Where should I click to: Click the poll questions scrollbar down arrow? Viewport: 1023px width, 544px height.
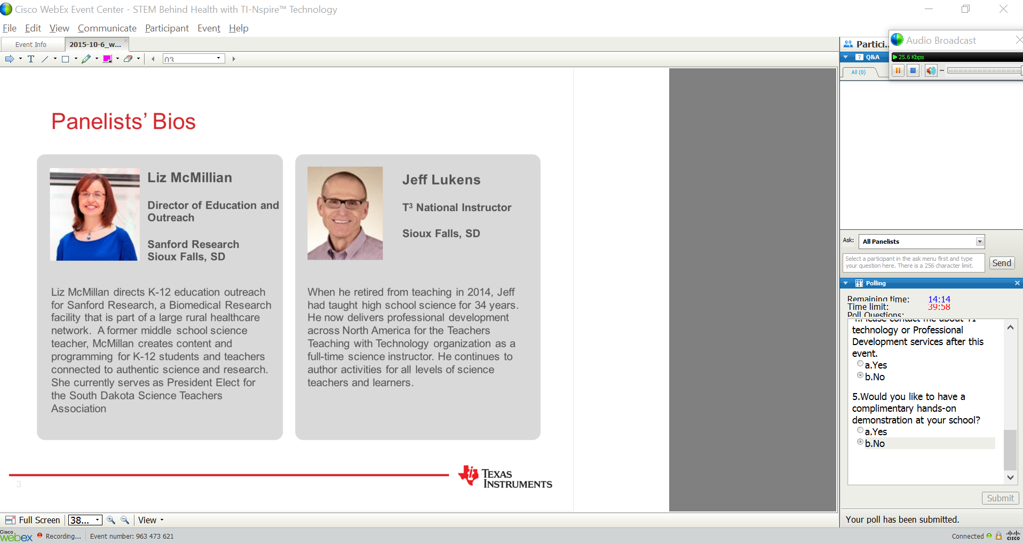[x=1010, y=478]
